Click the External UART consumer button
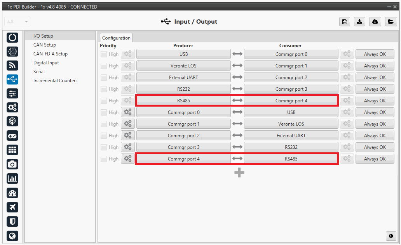Screen dimensions: 401x245 click(291, 136)
